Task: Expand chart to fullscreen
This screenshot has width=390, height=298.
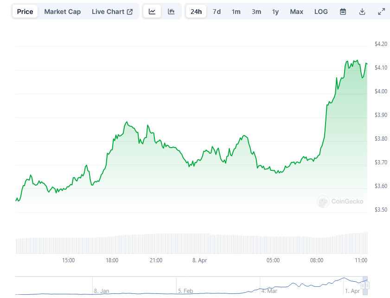Action: point(381,12)
